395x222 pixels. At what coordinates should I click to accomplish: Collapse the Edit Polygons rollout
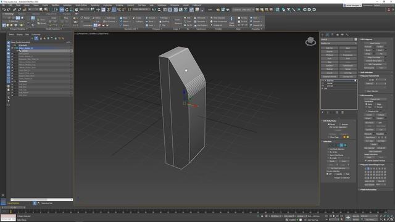click(x=367, y=39)
